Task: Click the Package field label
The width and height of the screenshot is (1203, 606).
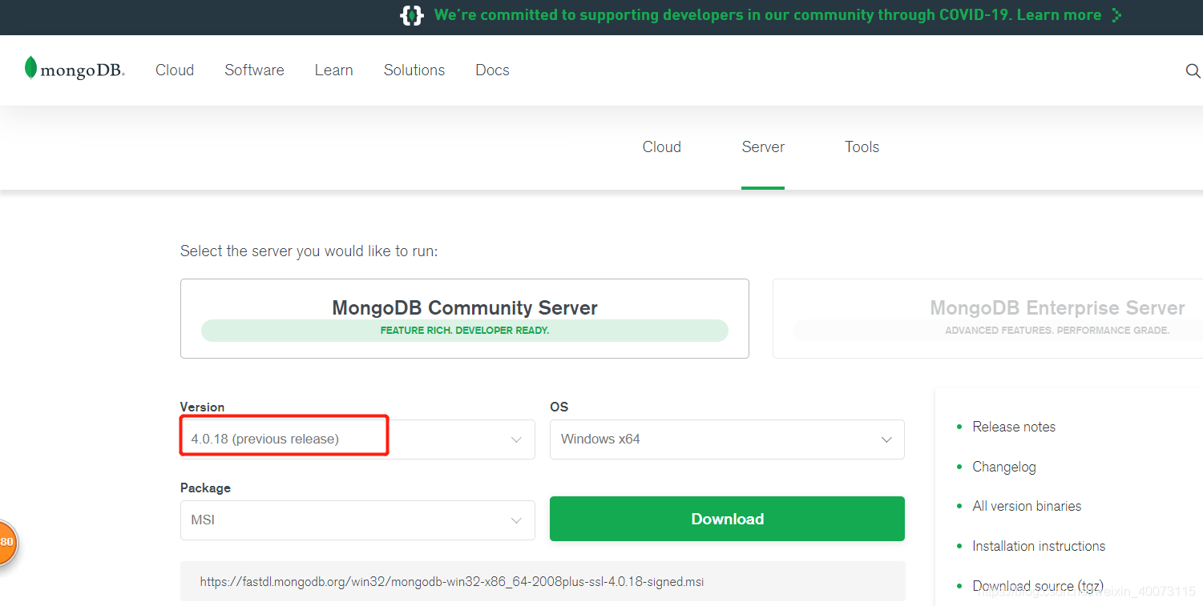Action: [205, 488]
